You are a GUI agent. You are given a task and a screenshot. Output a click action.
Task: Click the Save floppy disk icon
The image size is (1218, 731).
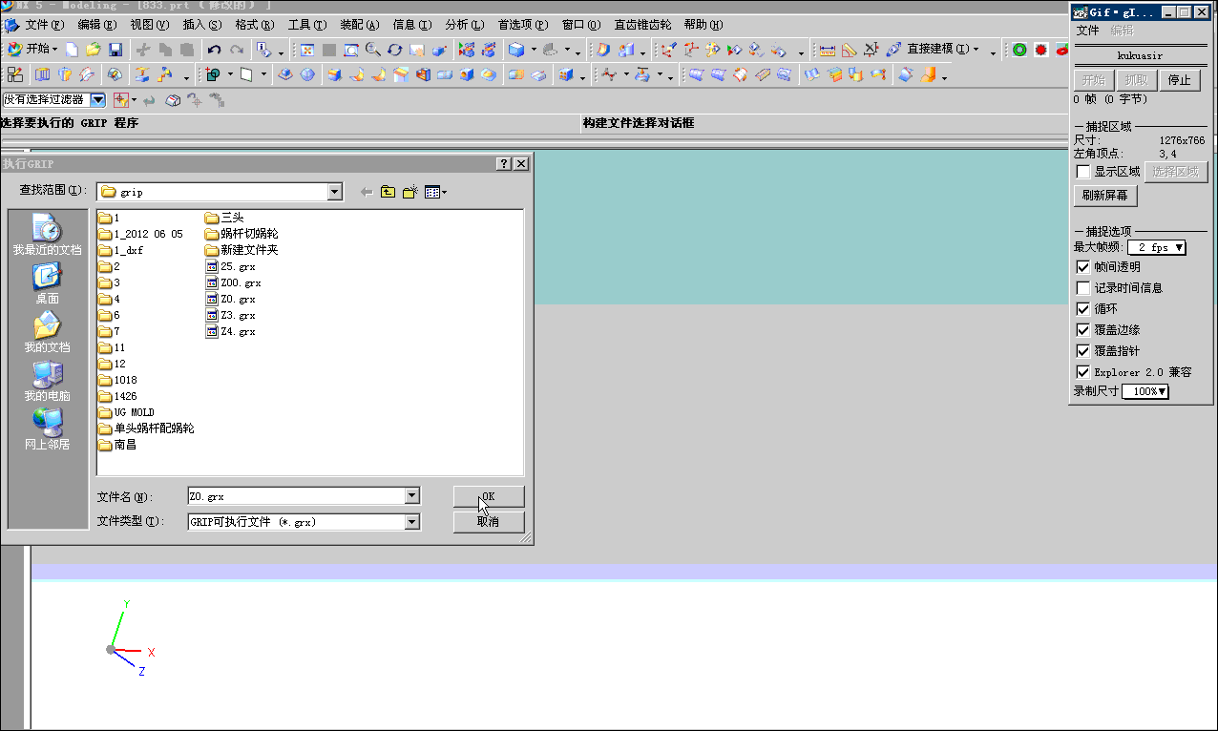(x=115, y=49)
